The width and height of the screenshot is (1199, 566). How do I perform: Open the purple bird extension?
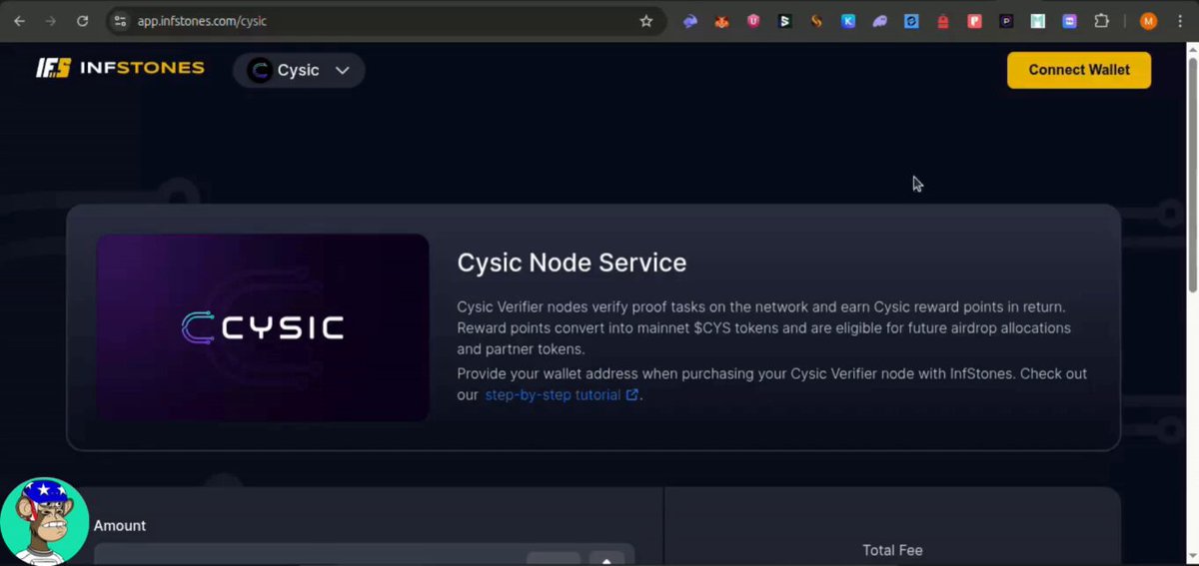[x=689, y=21]
